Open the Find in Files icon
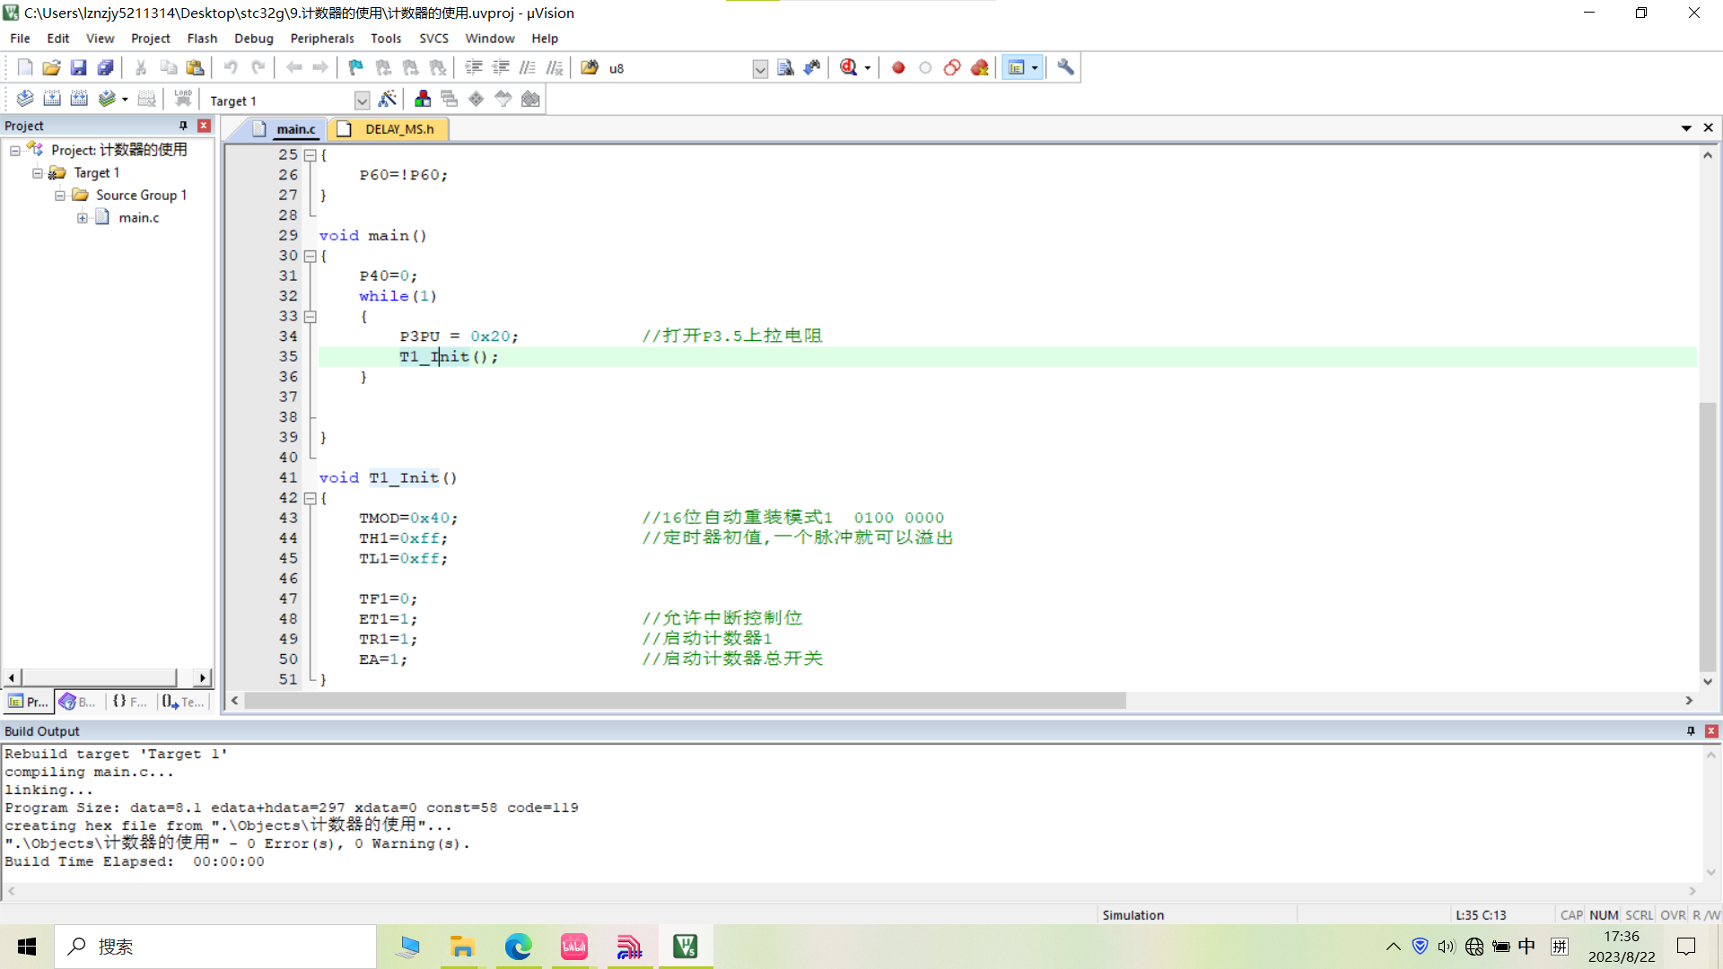Image resolution: width=1723 pixels, height=969 pixels. coord(590,67)
